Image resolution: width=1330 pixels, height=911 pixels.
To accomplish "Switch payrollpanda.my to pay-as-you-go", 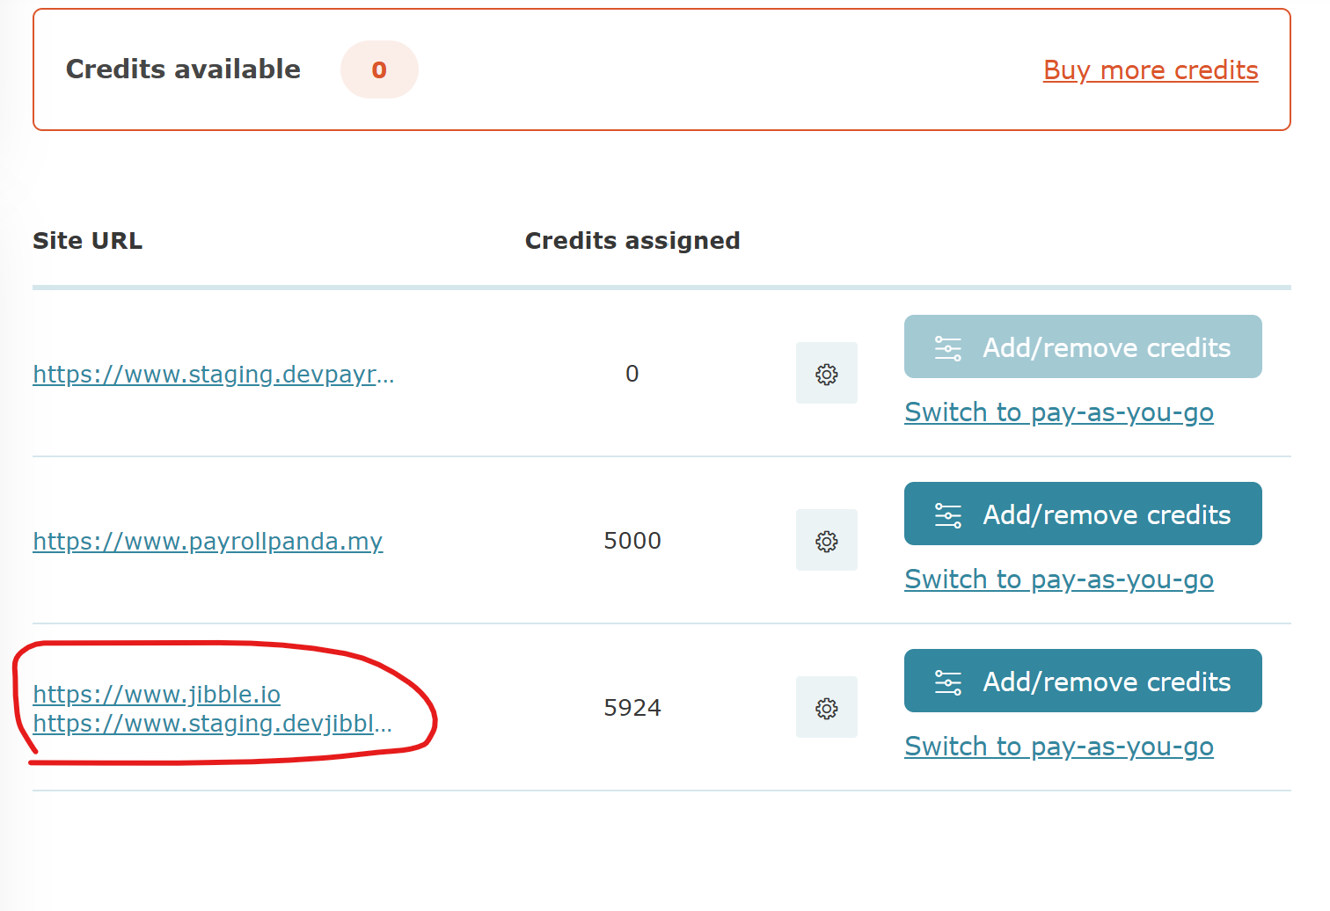I will tap(1059, 579).
